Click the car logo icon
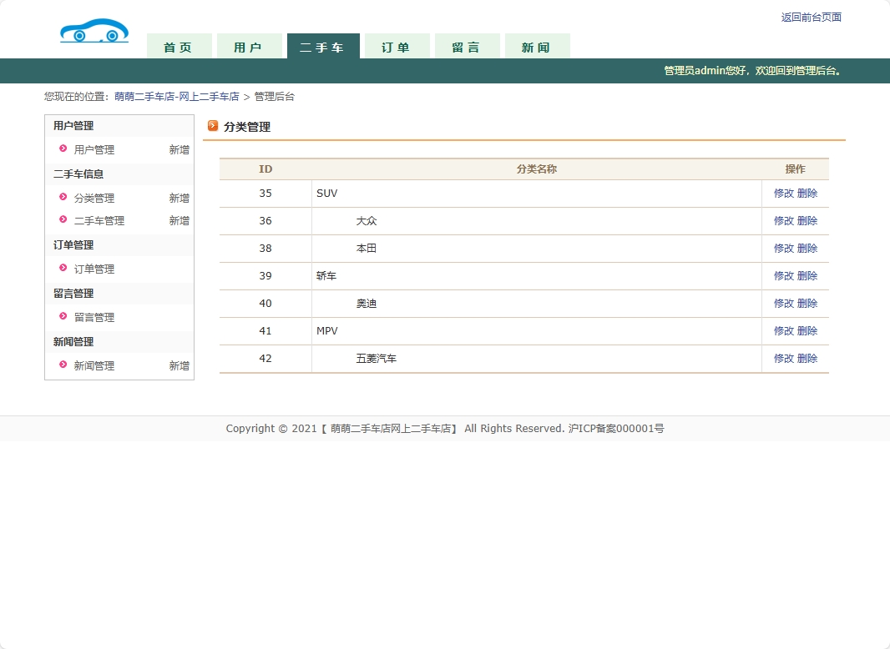Screen dimensions: 890x649 click(x=94, y=32)
